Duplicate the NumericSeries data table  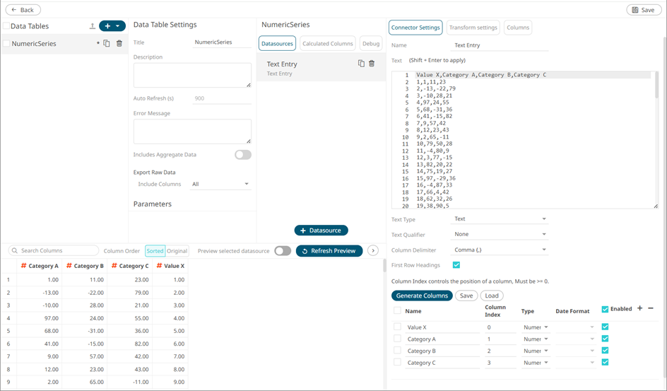tap(107, 43)
